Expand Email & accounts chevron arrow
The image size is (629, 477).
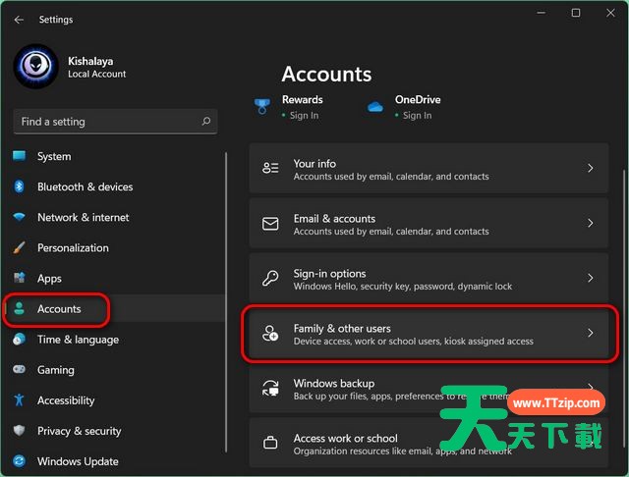coord(590,224)
